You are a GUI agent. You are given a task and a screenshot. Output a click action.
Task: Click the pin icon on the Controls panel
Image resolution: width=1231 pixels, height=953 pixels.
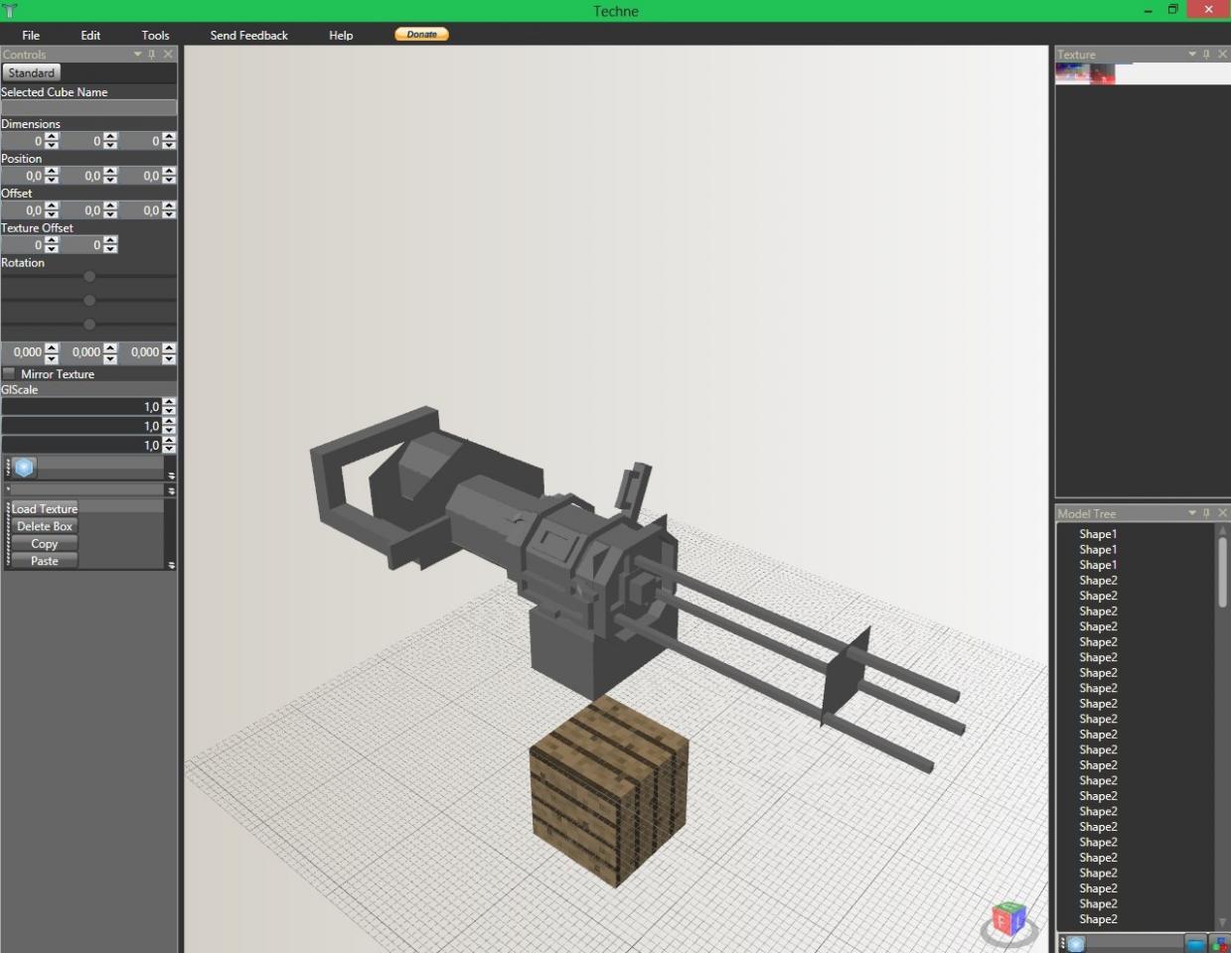(x=152, y=55)
